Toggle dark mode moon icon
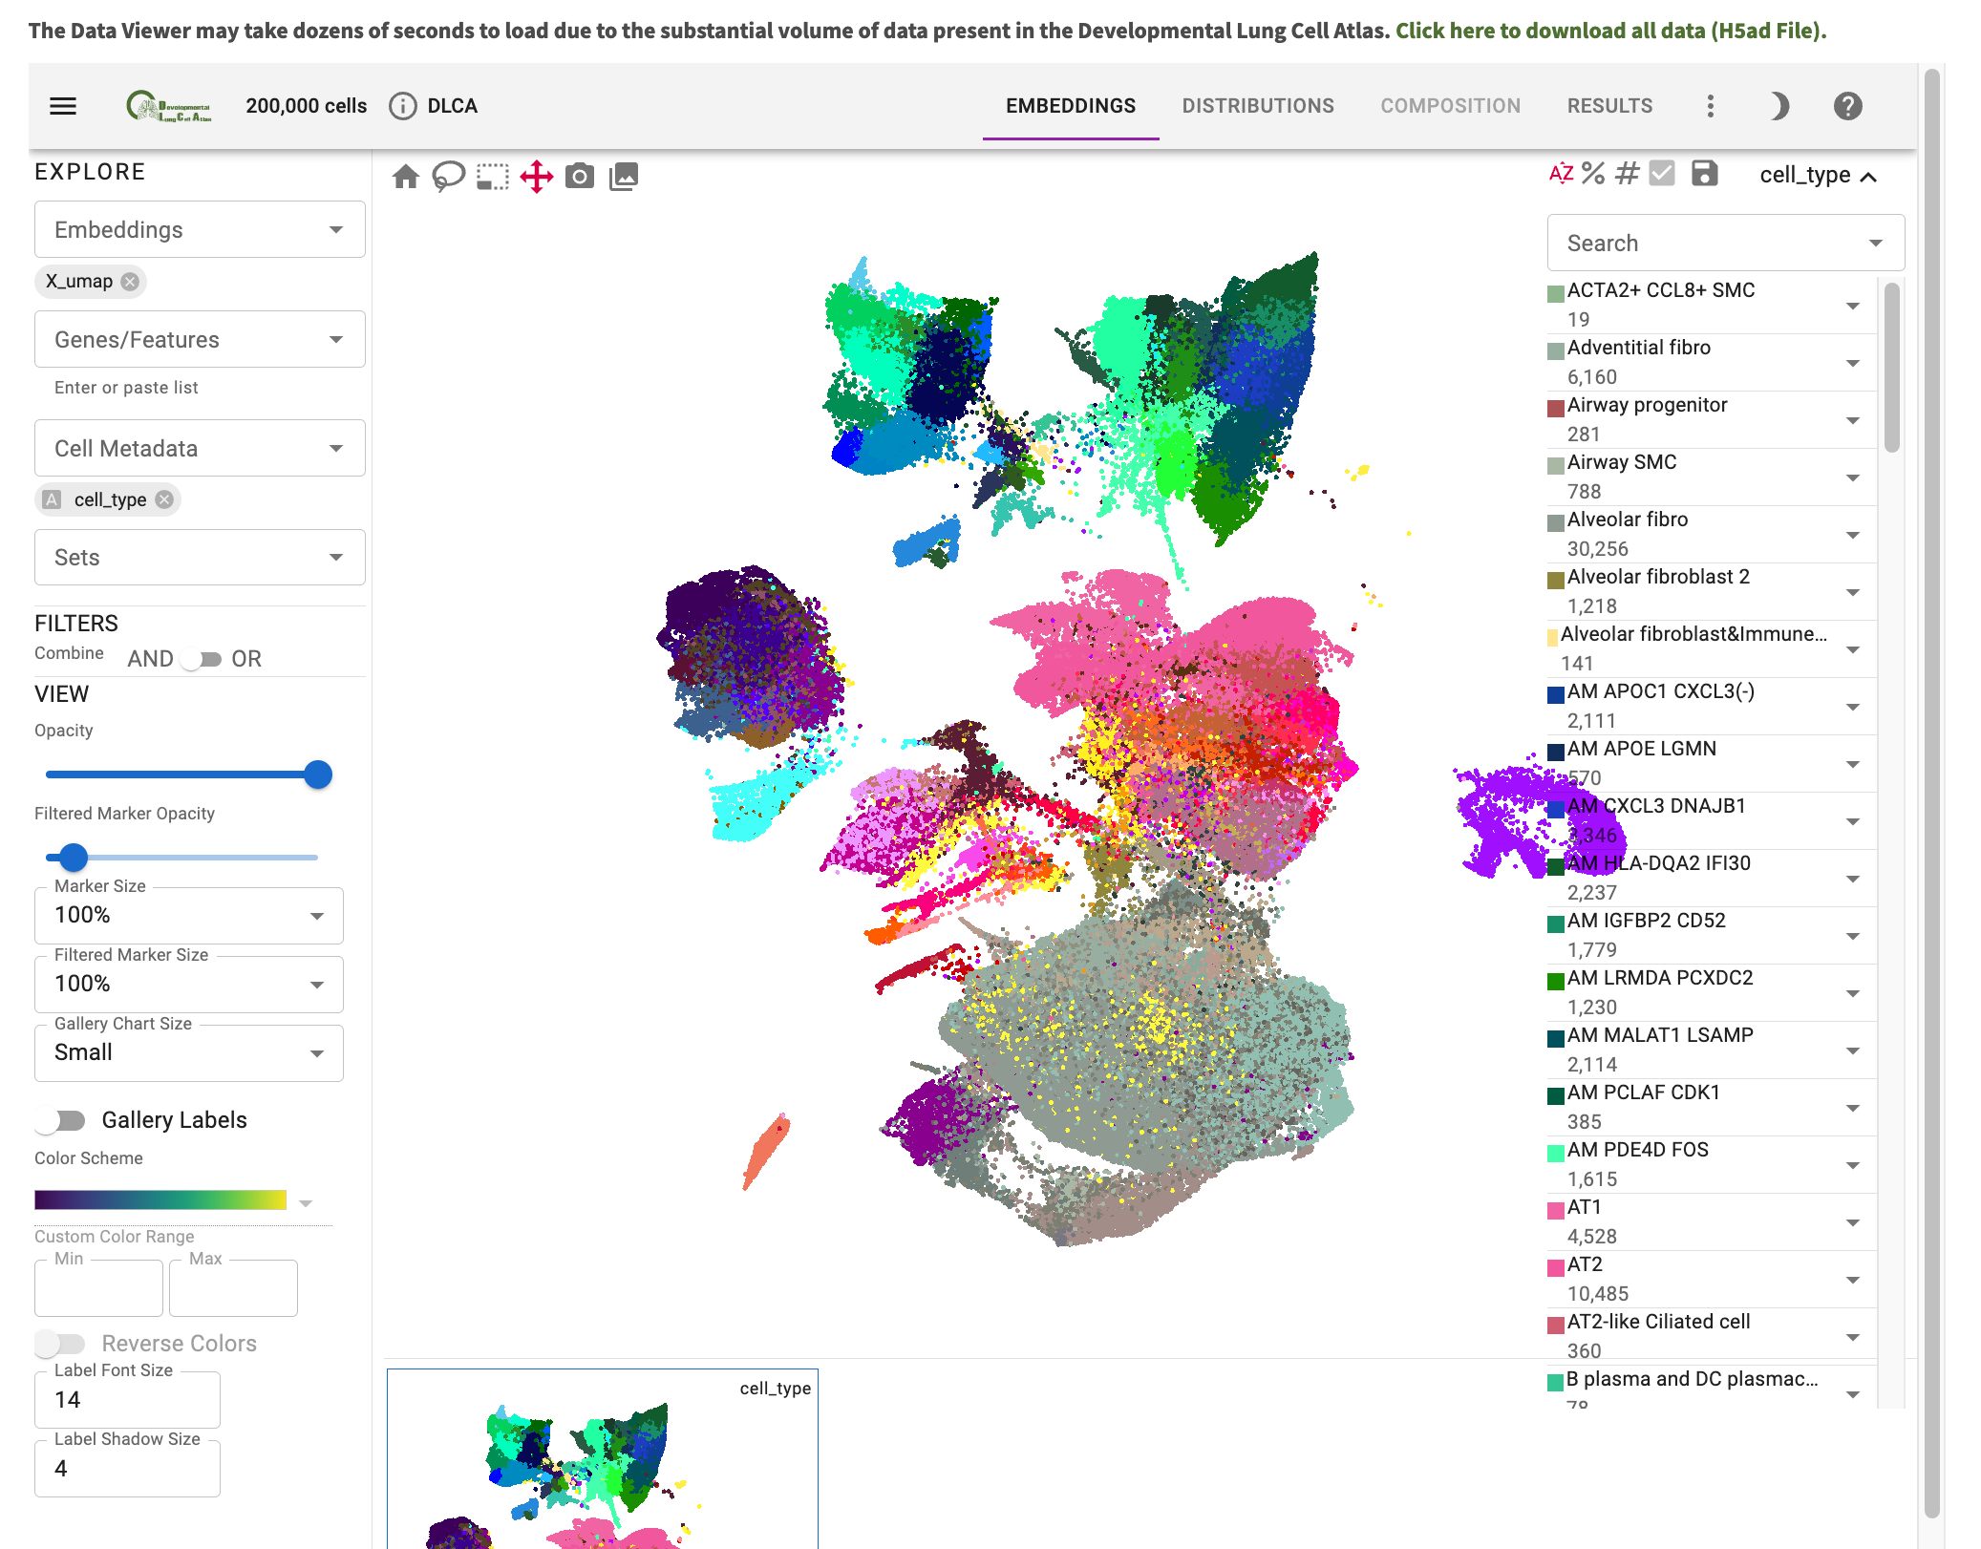 pos(1778,106)
